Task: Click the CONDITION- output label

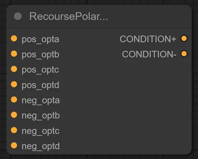Action: 149,54
